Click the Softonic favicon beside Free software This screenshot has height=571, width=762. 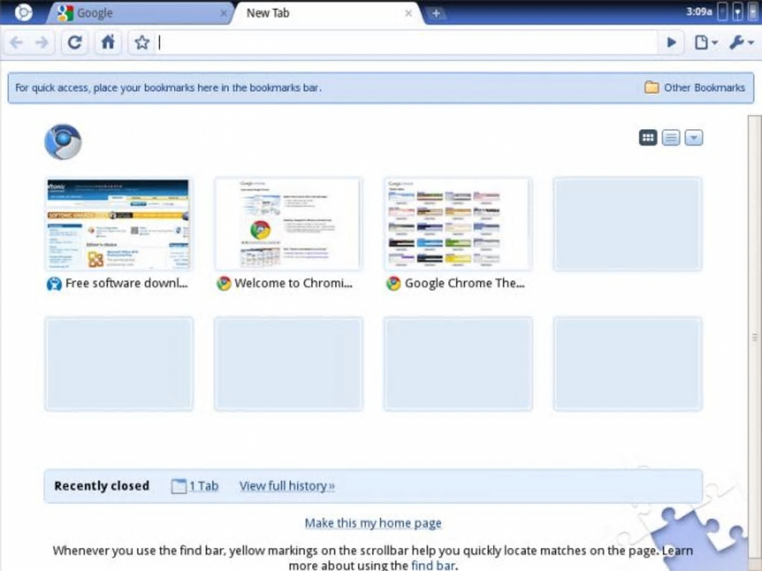click(54, 284)
